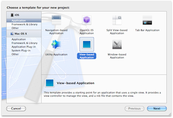Select the Split View-based Application icon
Screen dimensions: 173x118
tap(117, 20)
